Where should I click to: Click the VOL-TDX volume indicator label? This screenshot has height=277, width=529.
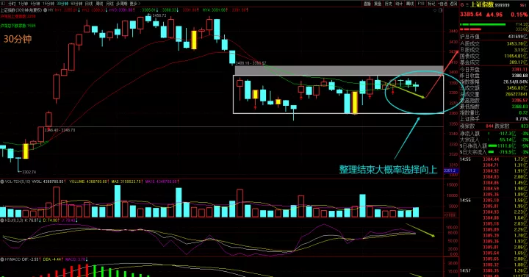pyautogui.click(x=18, y=181)
